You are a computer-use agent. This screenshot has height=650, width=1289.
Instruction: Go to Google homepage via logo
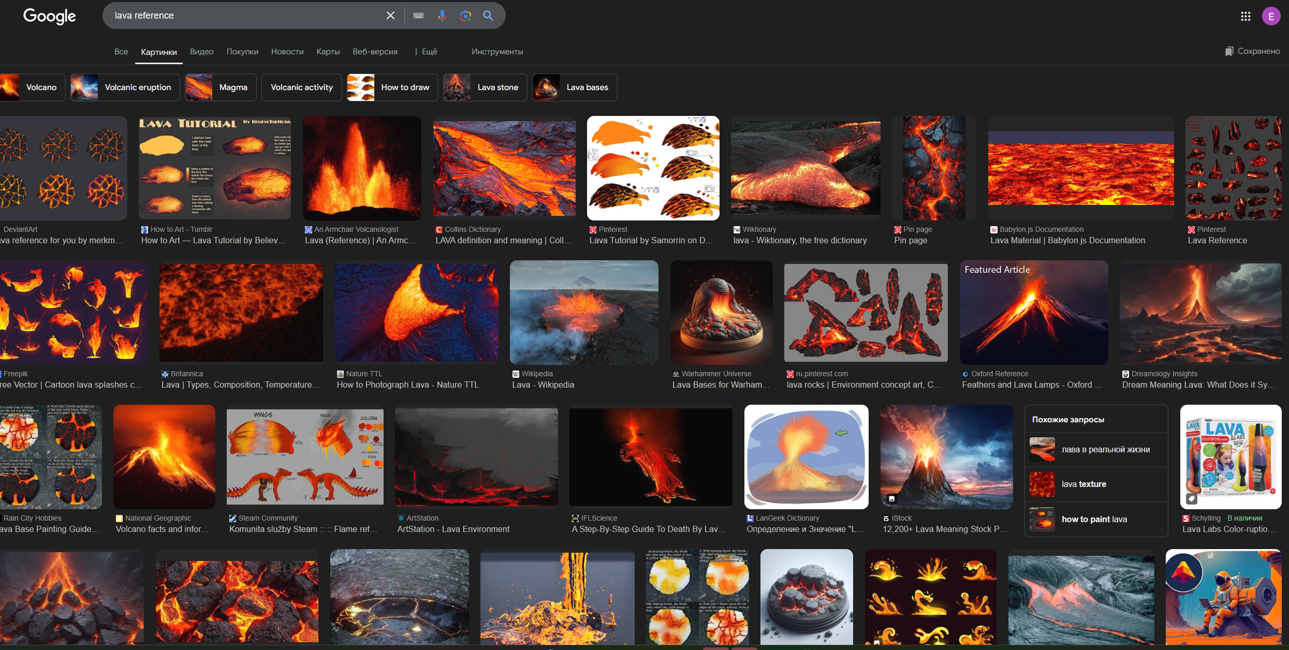pos(50,16)
